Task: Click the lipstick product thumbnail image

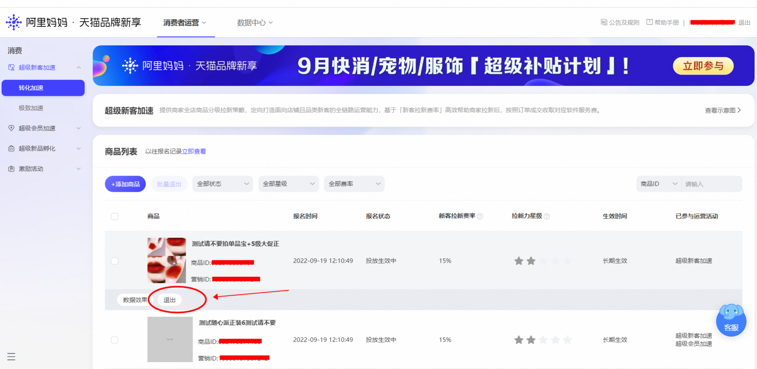Action: (x=167, y=260)
